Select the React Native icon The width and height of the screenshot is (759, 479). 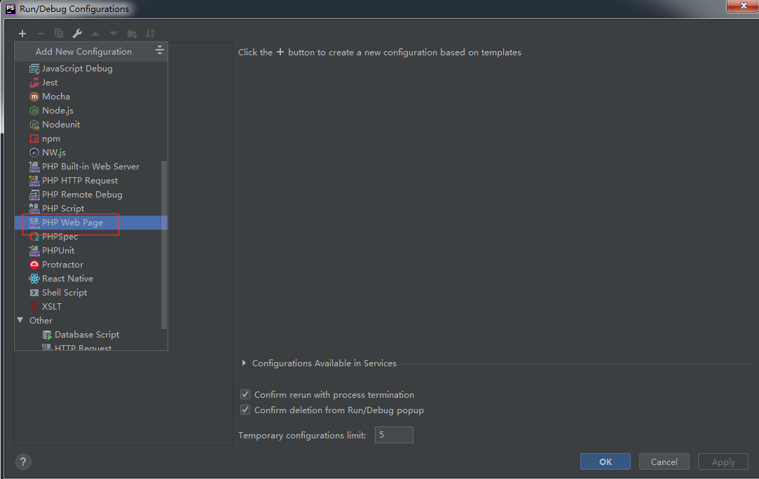point(34,279)
